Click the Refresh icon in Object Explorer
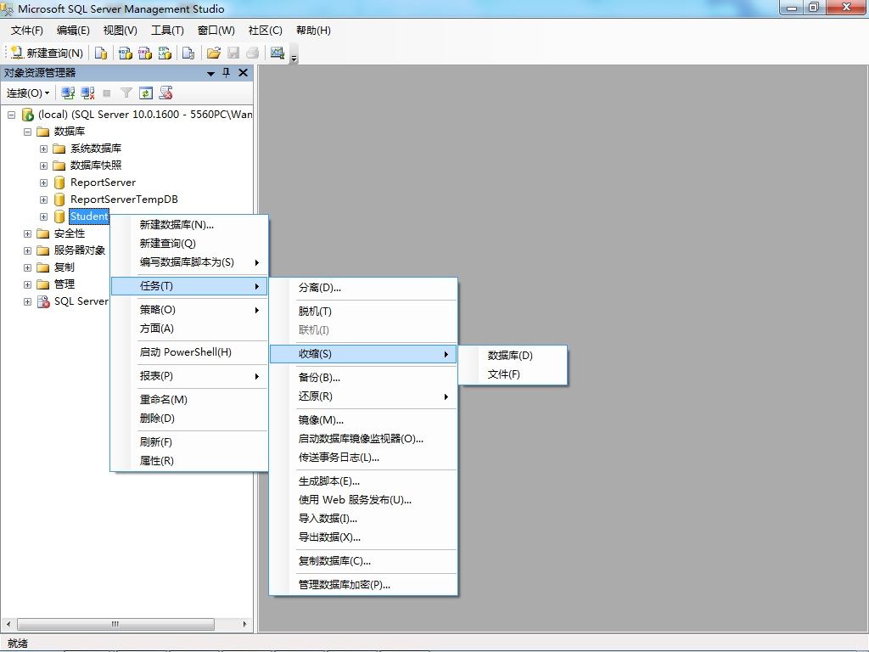The width and height of the screenshot is (869, 652). 146,93
